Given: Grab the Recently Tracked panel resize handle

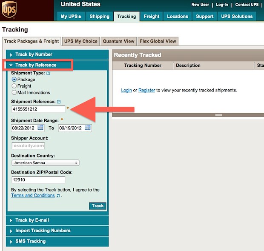Looking at the screenshot, I should click(219, 115).
